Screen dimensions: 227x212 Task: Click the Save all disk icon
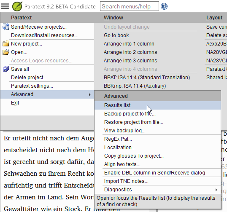[x=6, y=69]
